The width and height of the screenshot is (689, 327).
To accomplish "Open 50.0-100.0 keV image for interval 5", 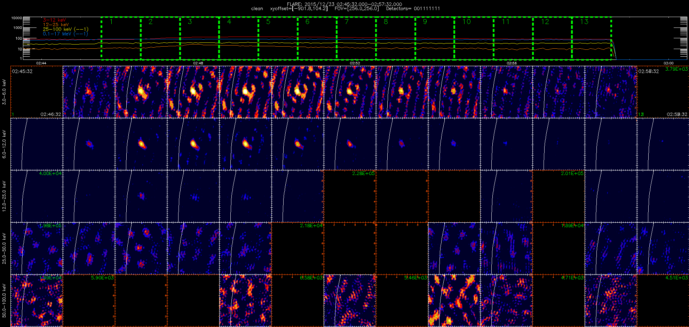I will pos(245,301).
